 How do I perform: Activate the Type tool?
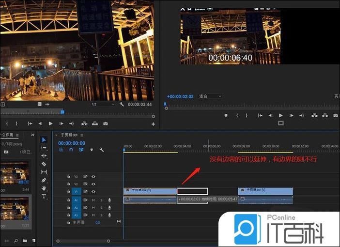[44, 196]
